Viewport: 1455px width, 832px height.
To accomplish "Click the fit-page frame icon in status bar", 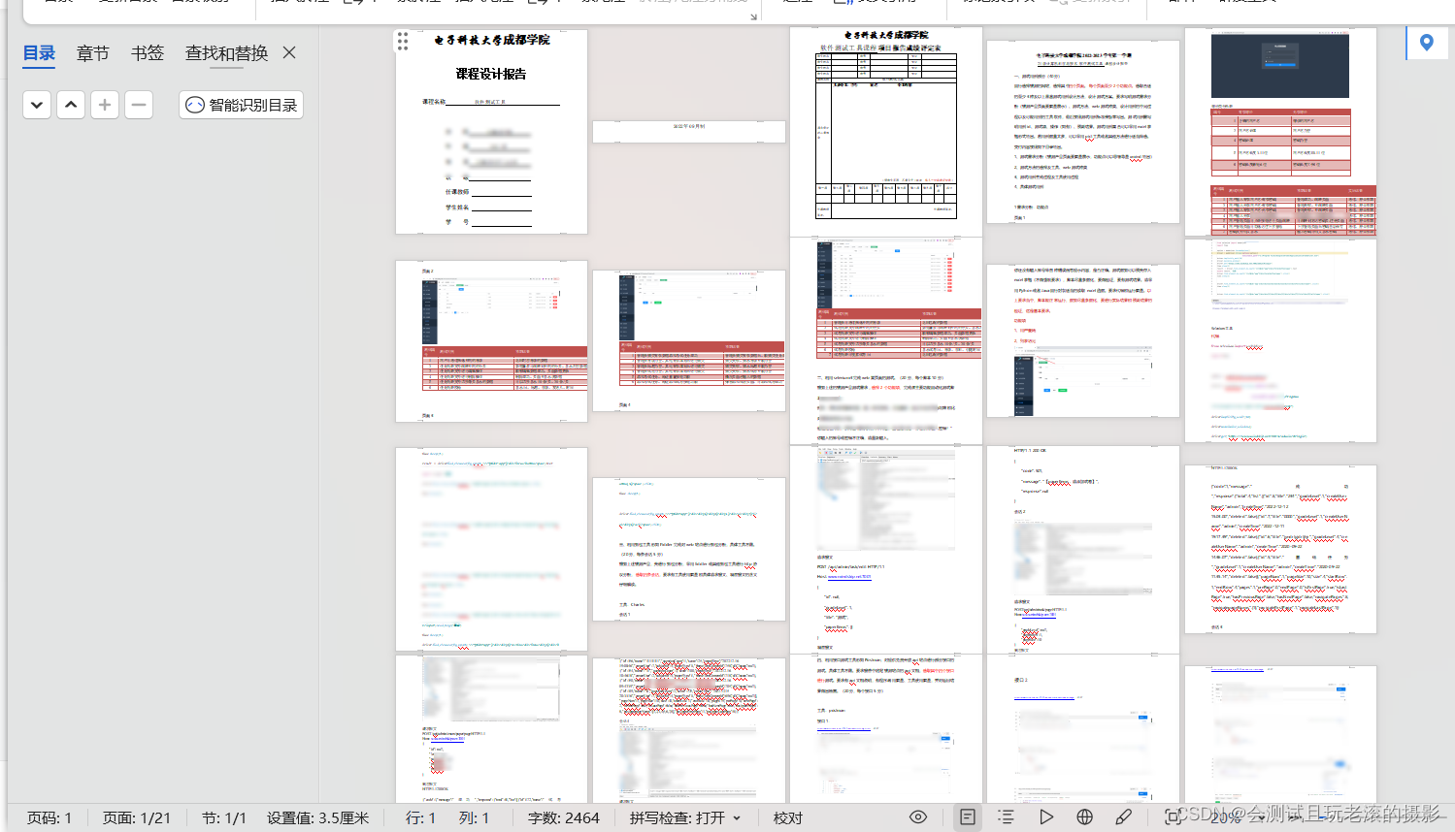I will (x=1173, y=817).
